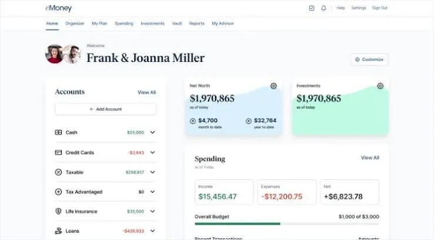The height and width of the screenshot is (240, 434).
Task: Open Net Worth card gear settings
Action: (273, 86)
